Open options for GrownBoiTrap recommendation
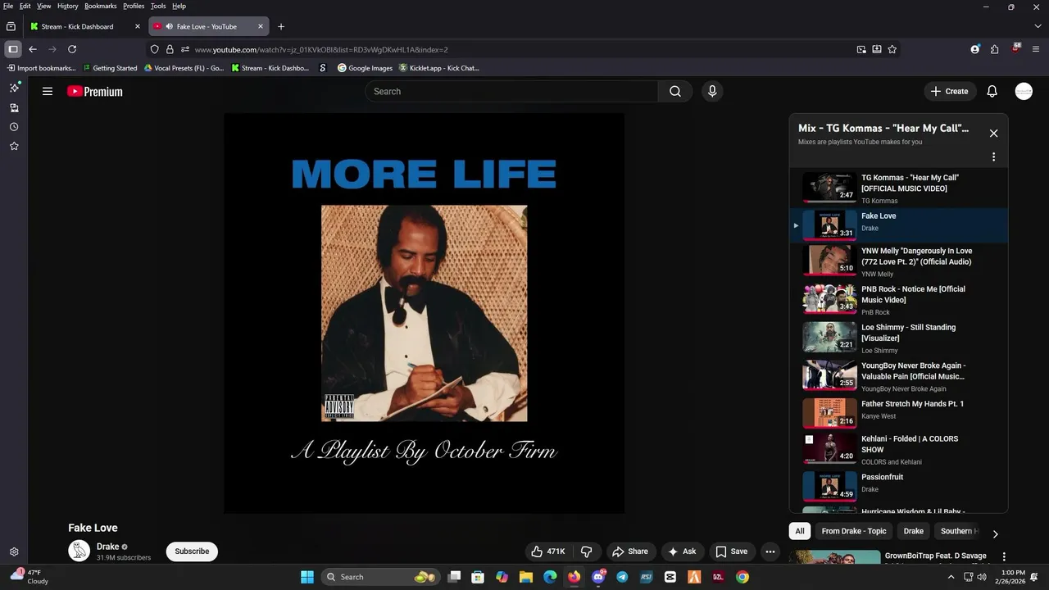Screen dimensions: 1049x590 tap(1004, 557)
